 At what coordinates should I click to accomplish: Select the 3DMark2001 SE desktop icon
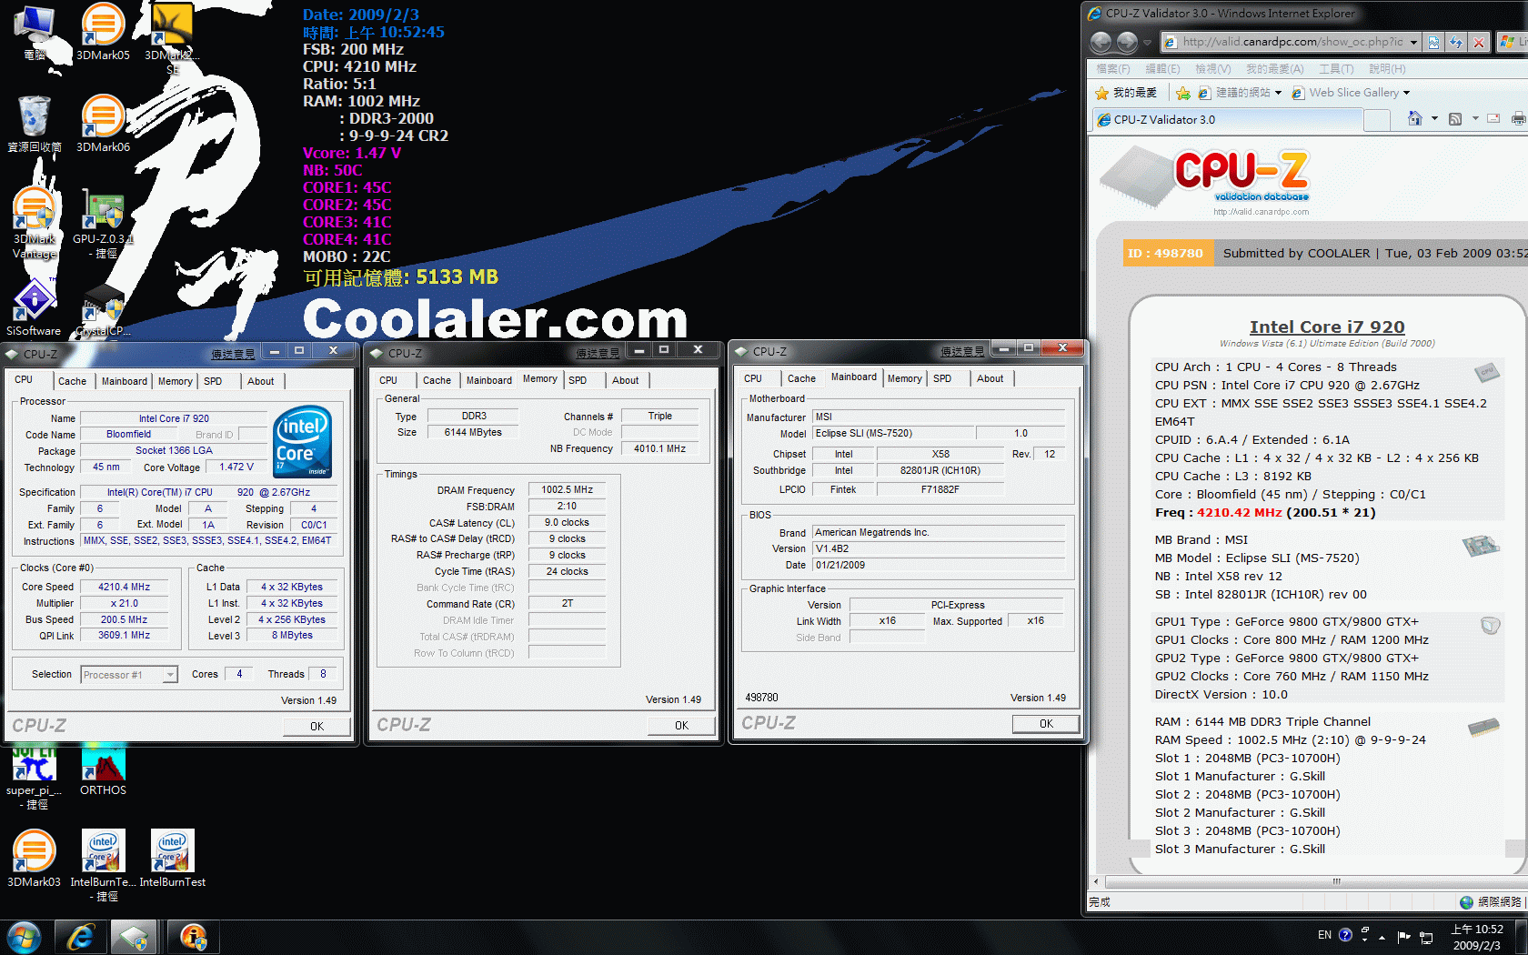pos(171,38)
